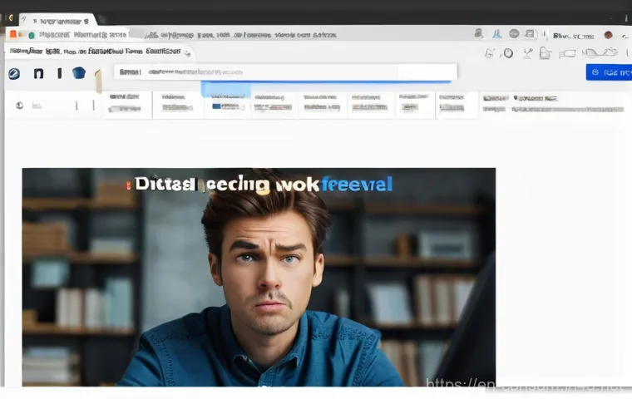
Task: Click the dark blue pentagon icon
Action: click(x=79, y=73)
